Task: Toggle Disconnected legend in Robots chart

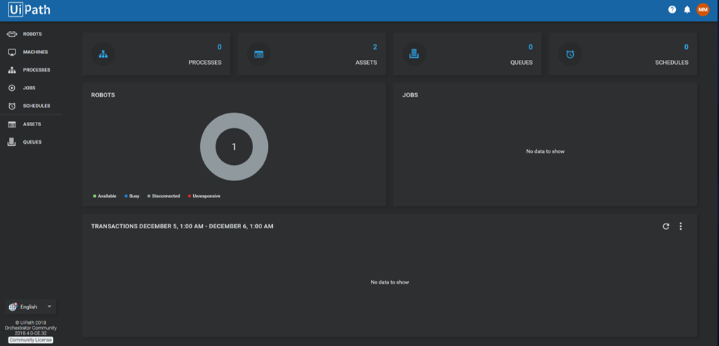Action: [164, 196]
